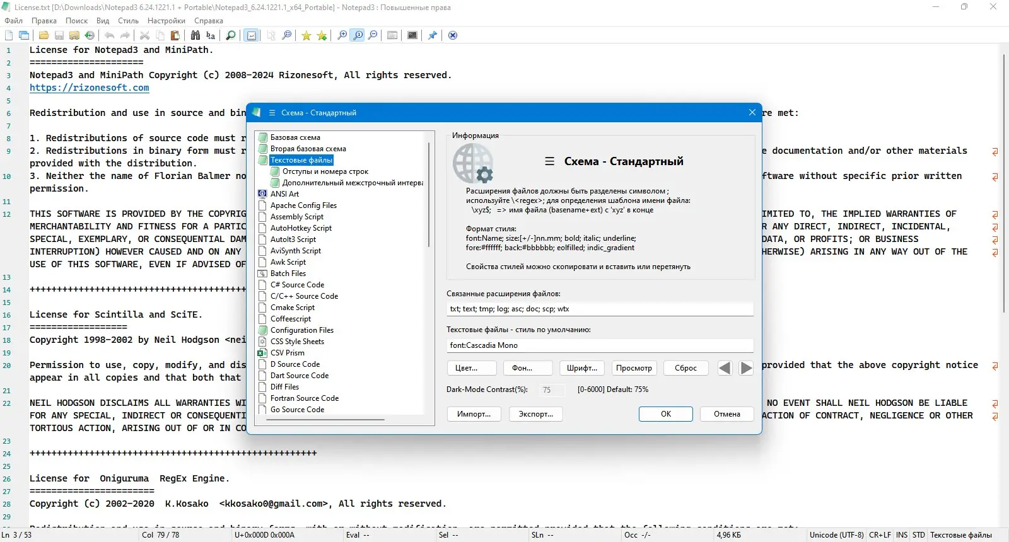Create a new document via toolbar icon
The width and height of the screenshot is (1009, 542).
click(9, 35)
